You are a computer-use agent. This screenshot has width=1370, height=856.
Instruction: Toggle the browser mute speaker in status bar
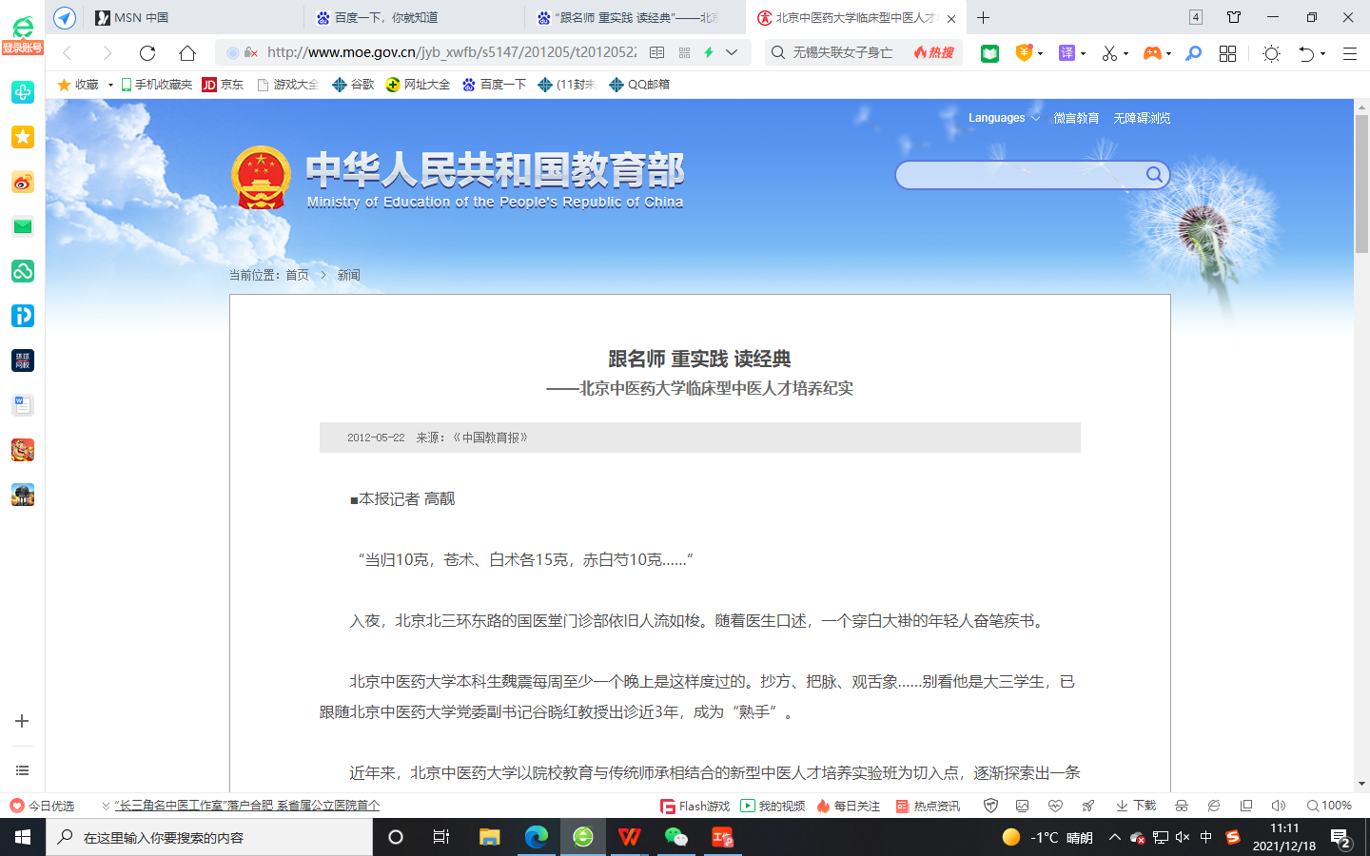[x=1278, y=806]
